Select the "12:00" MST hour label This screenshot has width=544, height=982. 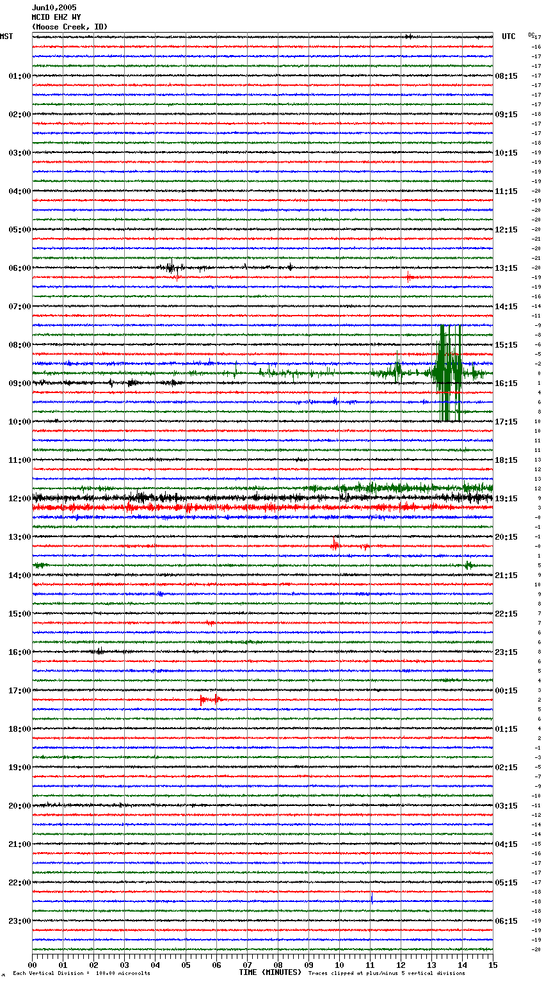coord(19,499)
